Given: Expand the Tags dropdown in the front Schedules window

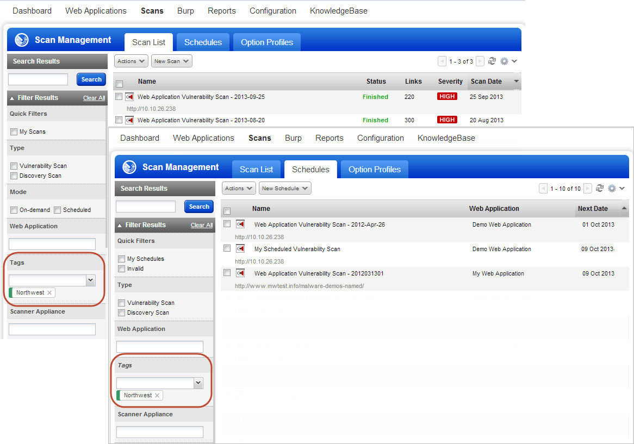Looking at the screenshot, I should pyautogui.click(x=198, y=383).
